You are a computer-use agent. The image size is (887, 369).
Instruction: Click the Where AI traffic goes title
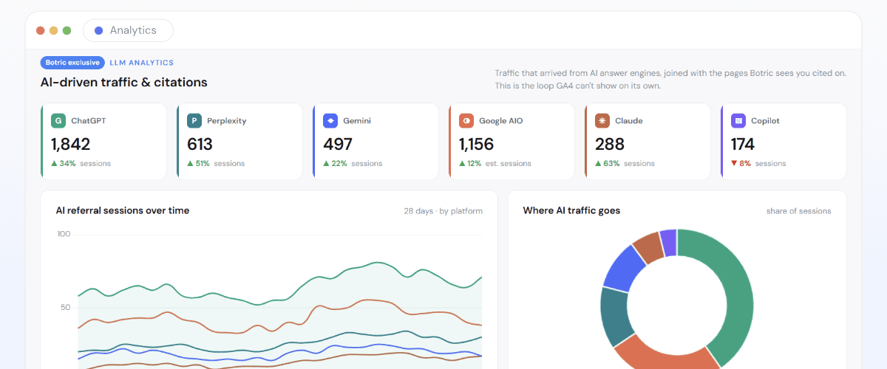[x=571, y=210]
